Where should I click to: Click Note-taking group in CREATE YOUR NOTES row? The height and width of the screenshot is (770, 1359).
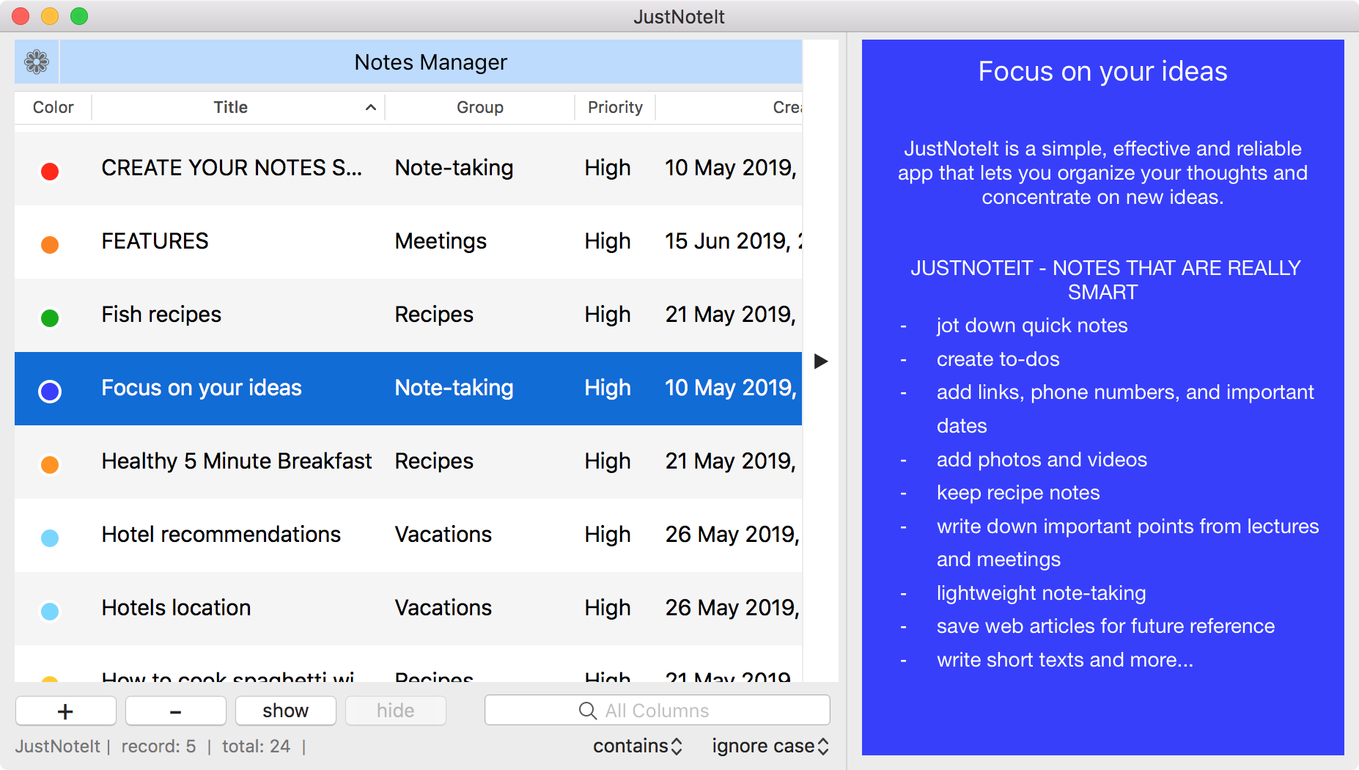click(x=454, y=168)
